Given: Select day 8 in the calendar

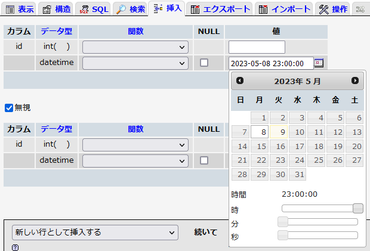Looking at the screenshot, I should (260, 132).
